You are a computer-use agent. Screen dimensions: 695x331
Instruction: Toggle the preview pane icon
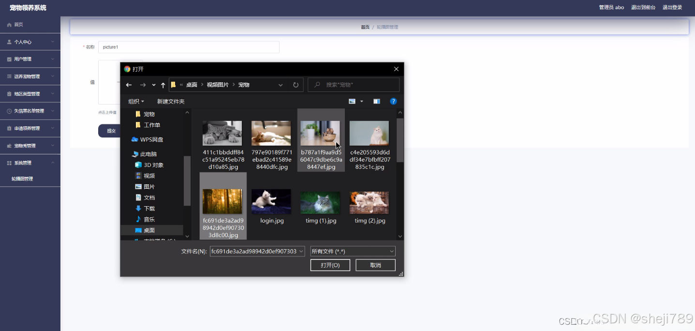[377, 101]
